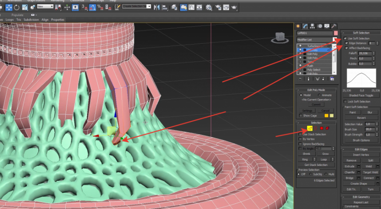Open the Material Editor icon
381x209 pixels.
[x=209, y=7]
